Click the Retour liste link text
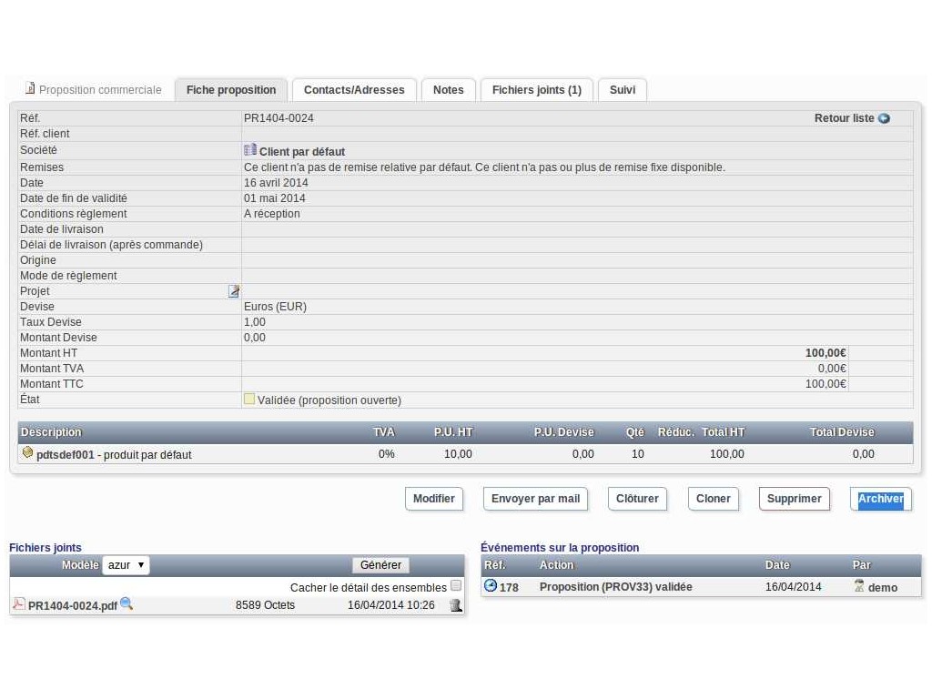The height and width of the screenshot is (699, 932). coord(844,118)
